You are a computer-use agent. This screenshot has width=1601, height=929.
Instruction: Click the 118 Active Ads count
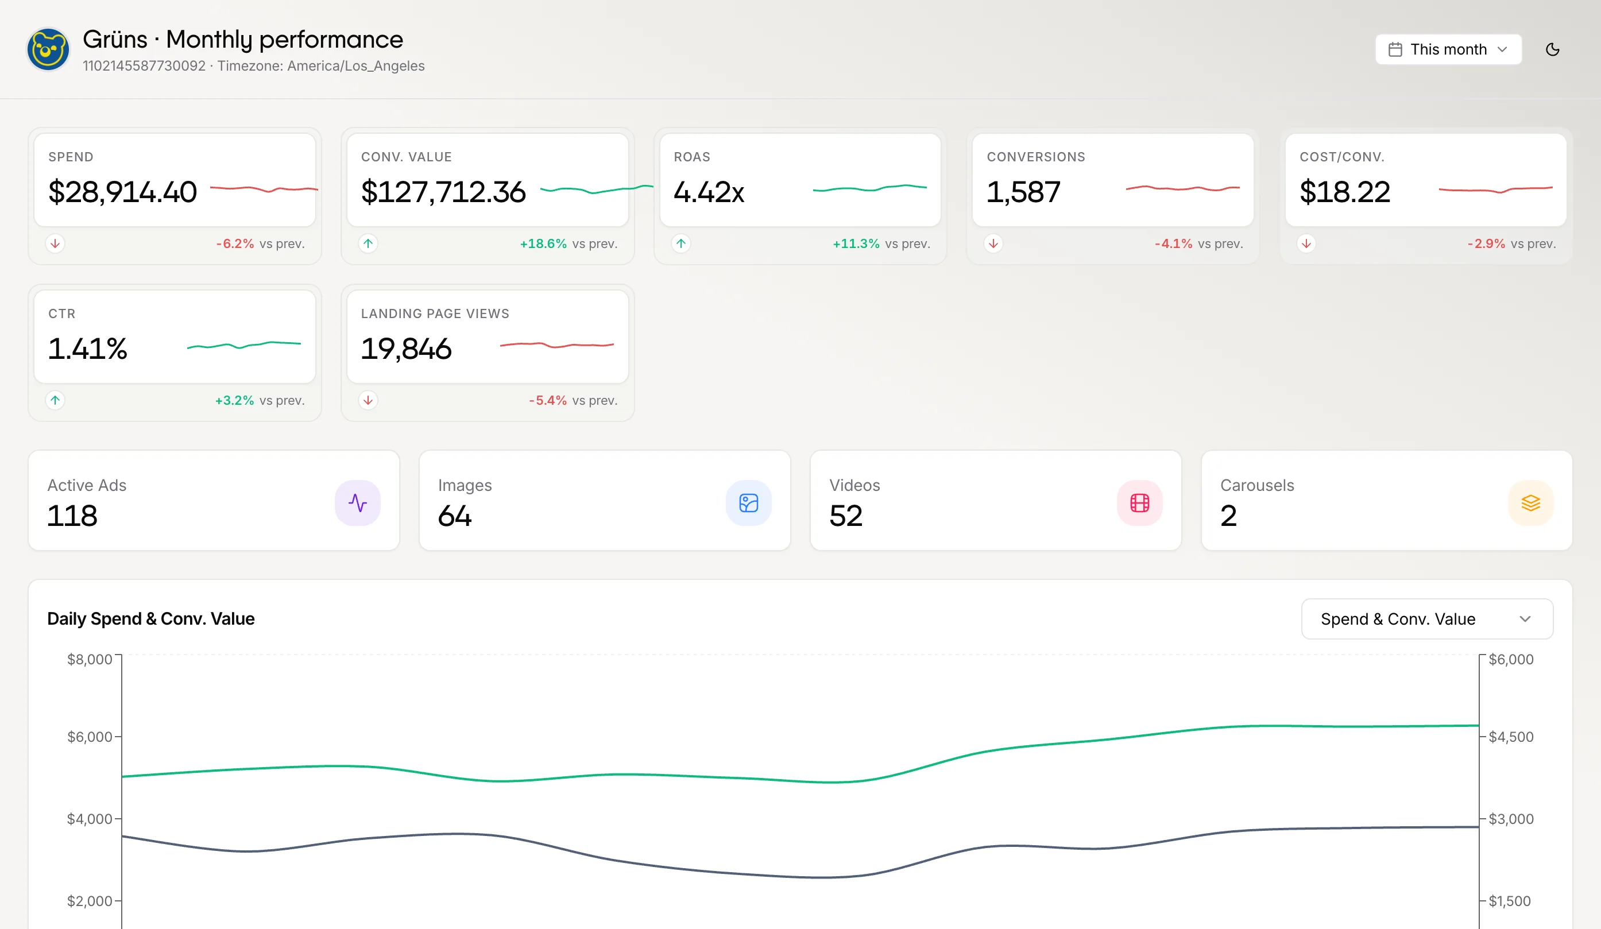[72, 516]
